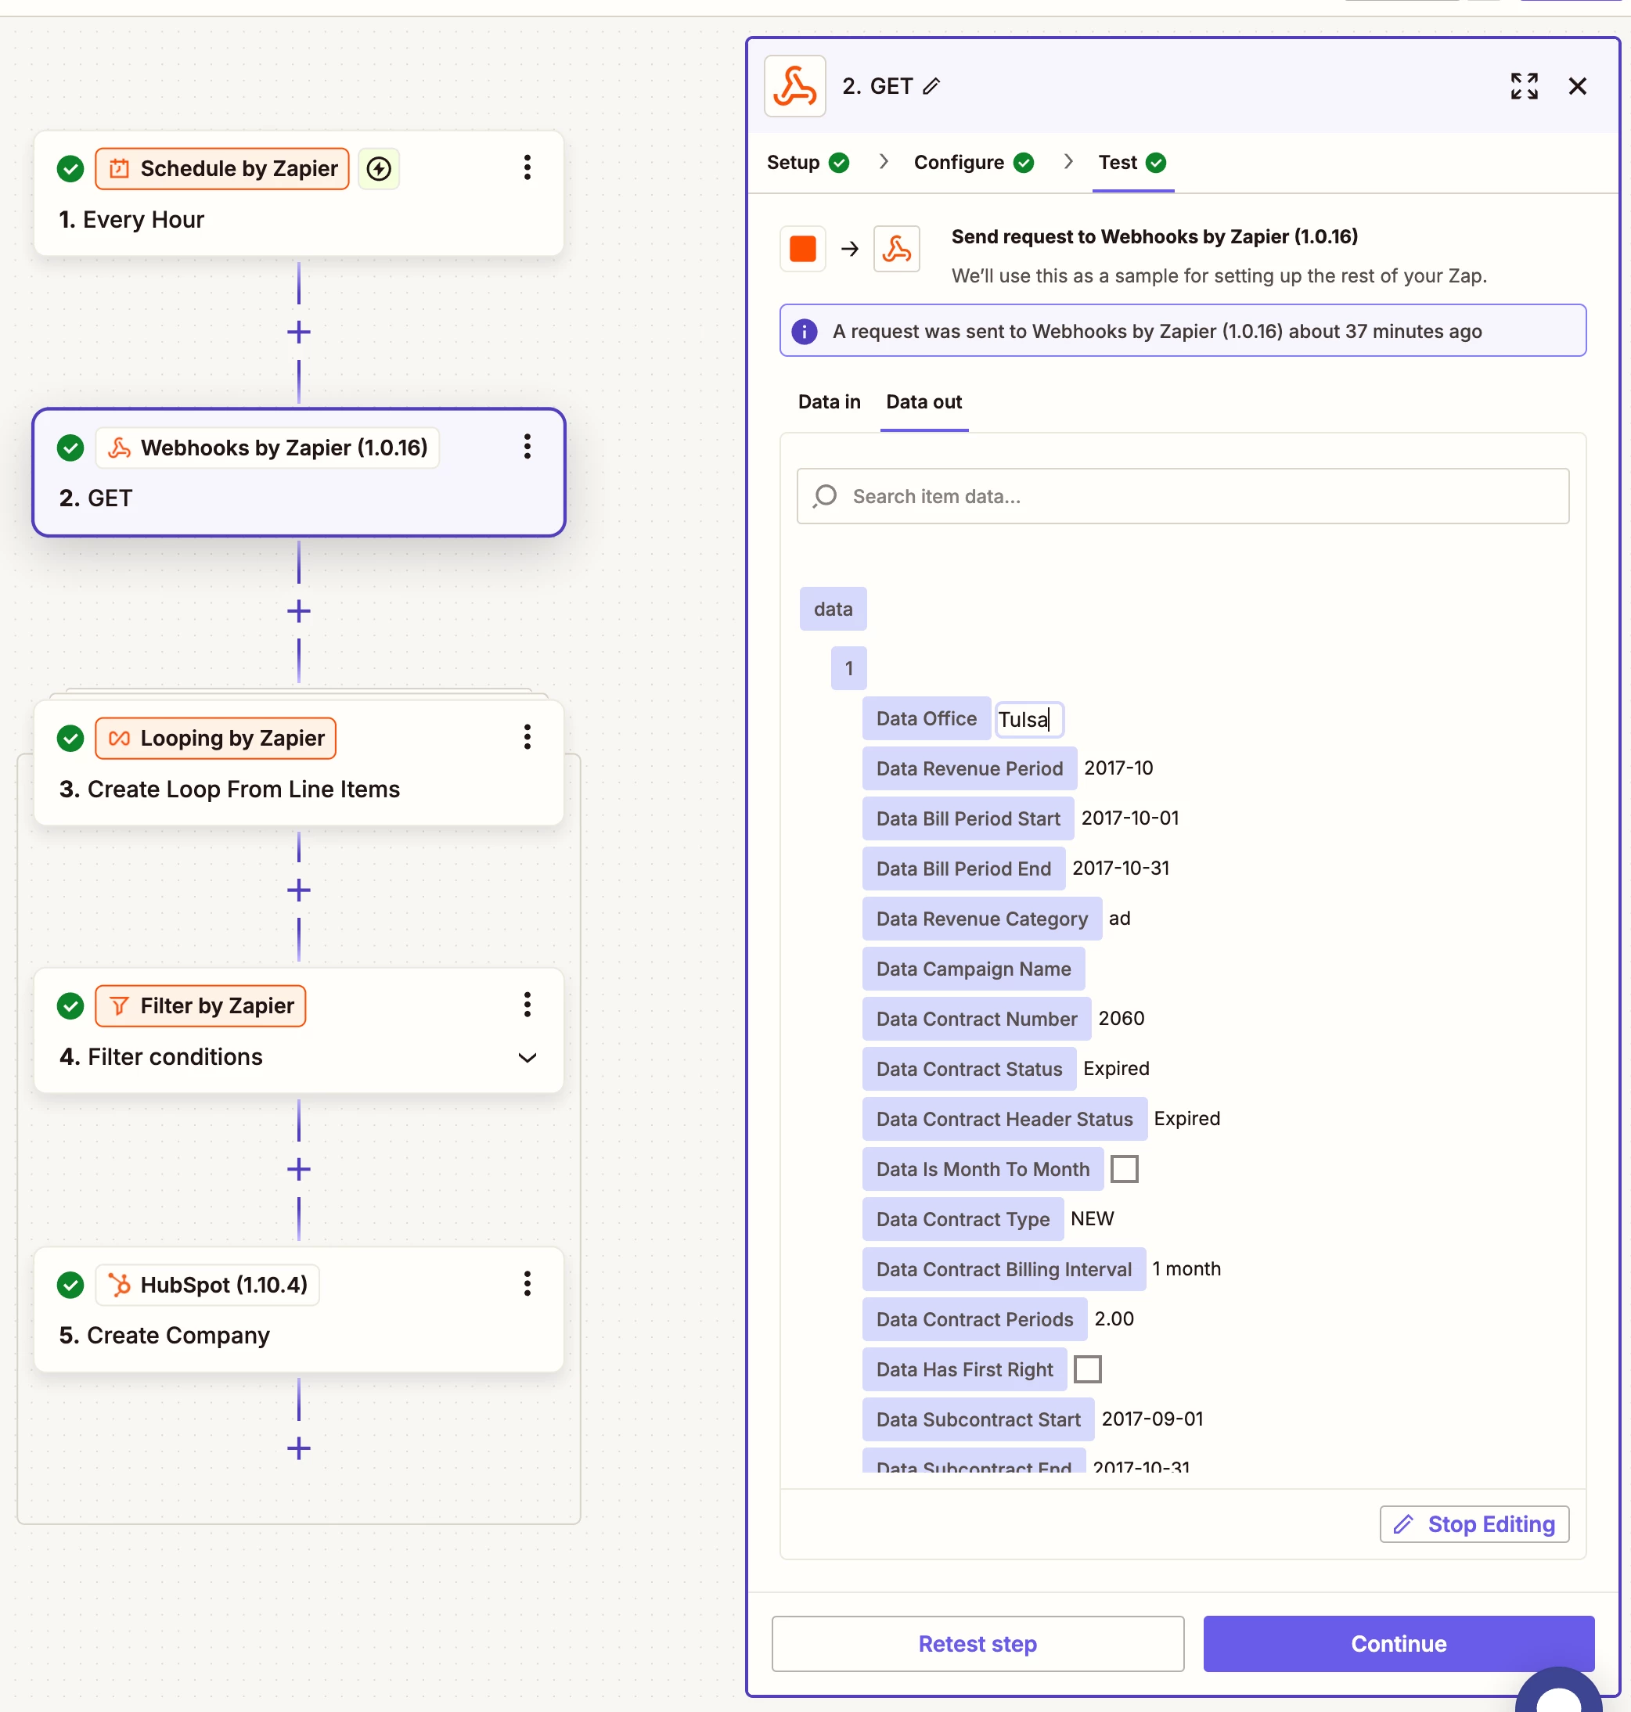The width and height of the screenshot is (1631, 1712).
Task: Click the Looping by Zapier app badge
Action: click(x=215, y=738)
